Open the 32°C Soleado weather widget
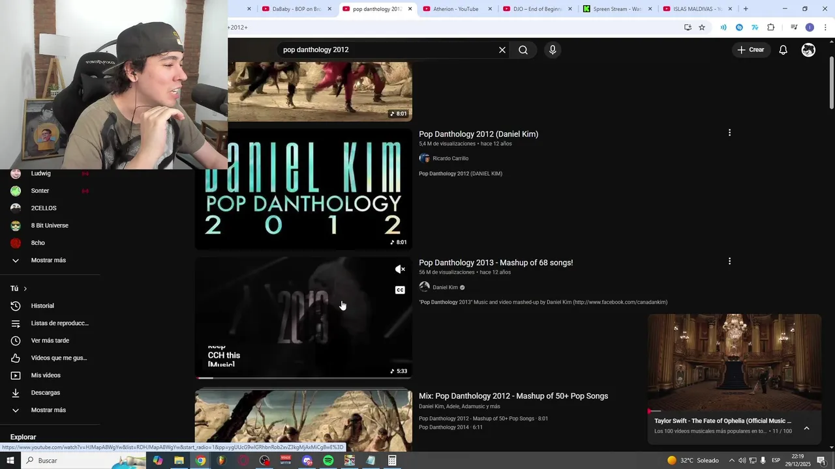Screen dimensions: 835x469 693,461
